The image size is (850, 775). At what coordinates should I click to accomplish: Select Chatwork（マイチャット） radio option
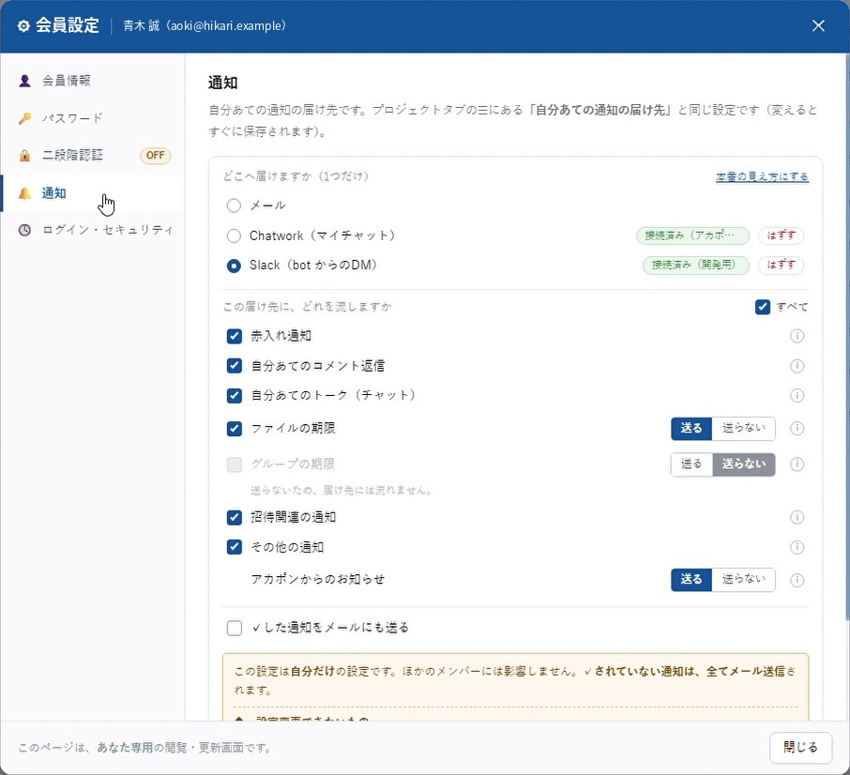click(x=234, y=236)
